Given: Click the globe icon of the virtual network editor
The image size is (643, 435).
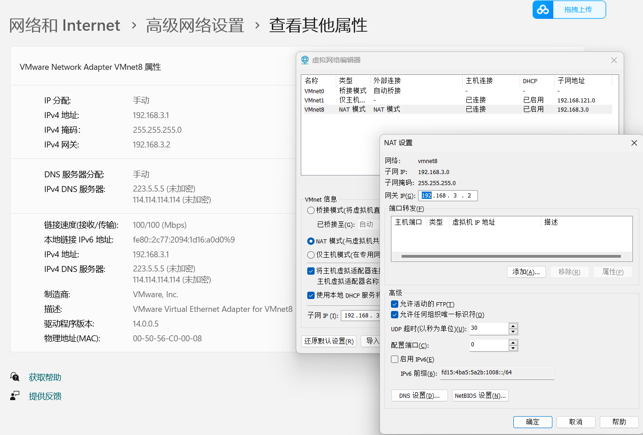Looking at the screenshot, I should click(x=305, y=60).
